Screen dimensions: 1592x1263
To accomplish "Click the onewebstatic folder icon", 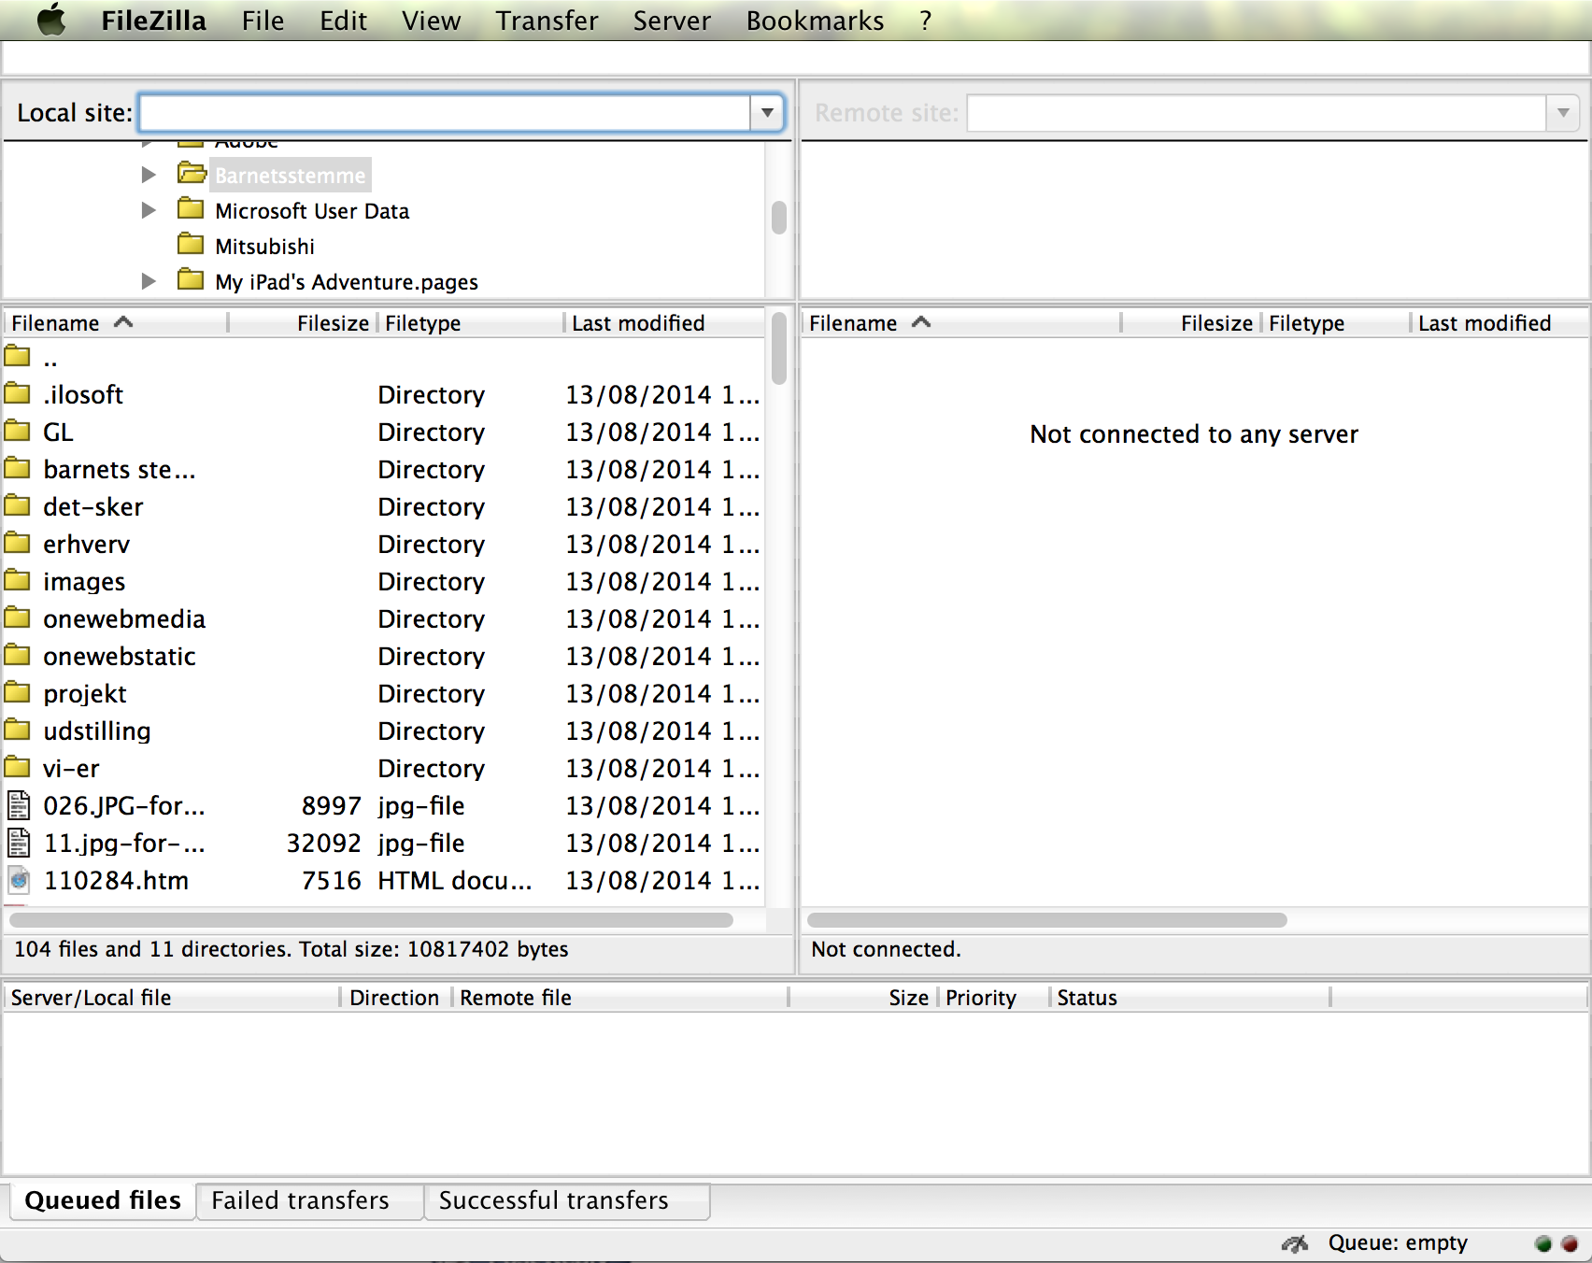I will [17, 655].
